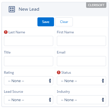This screenshot has height=109, width=112.
Task: Open the Lead Source dropdown
Action: (x=28, y=100)
